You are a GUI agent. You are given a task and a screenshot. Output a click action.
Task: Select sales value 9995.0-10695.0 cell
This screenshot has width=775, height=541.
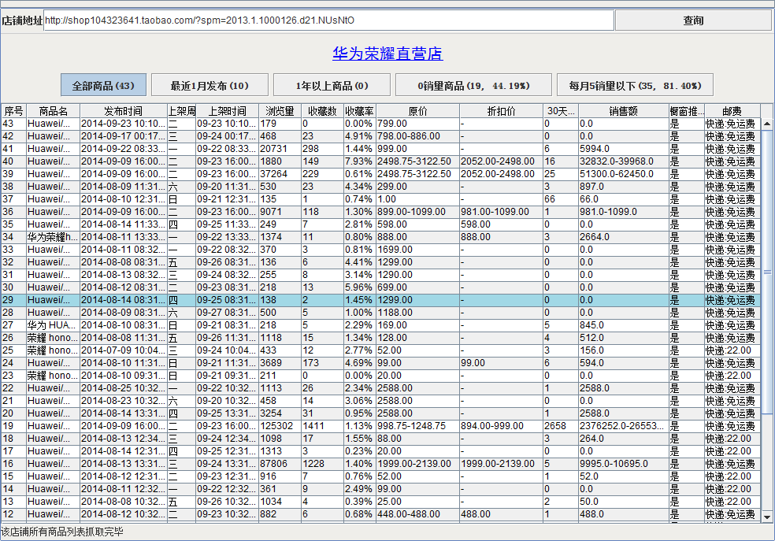click(623, 464)
